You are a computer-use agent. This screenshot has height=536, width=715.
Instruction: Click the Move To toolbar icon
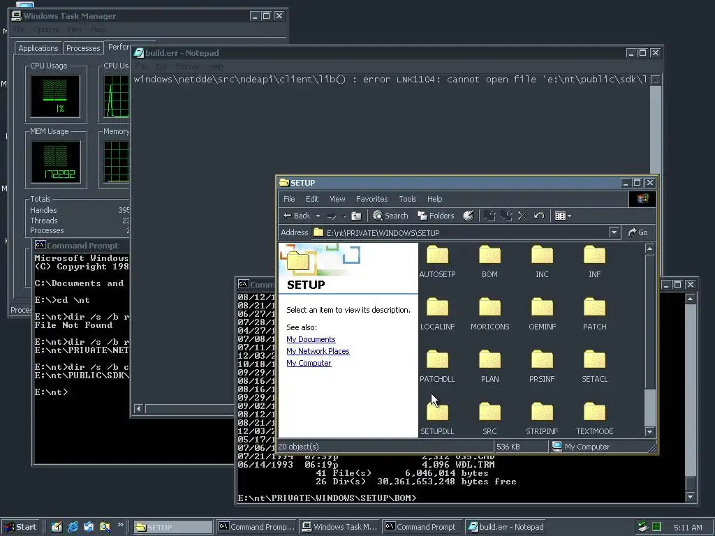(489, 216)
